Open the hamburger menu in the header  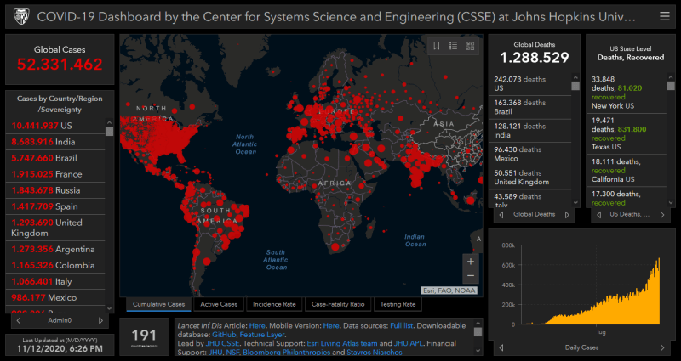coord(664,16)
